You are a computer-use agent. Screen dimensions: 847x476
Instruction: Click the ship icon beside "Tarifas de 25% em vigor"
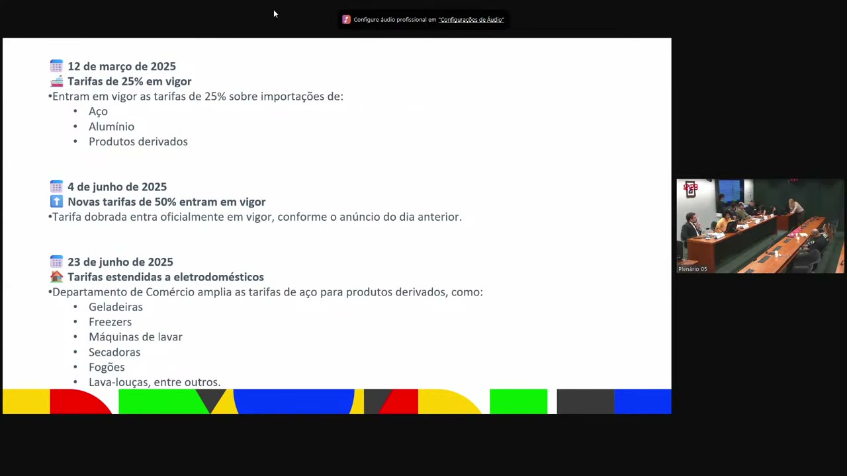coord(57,81)
